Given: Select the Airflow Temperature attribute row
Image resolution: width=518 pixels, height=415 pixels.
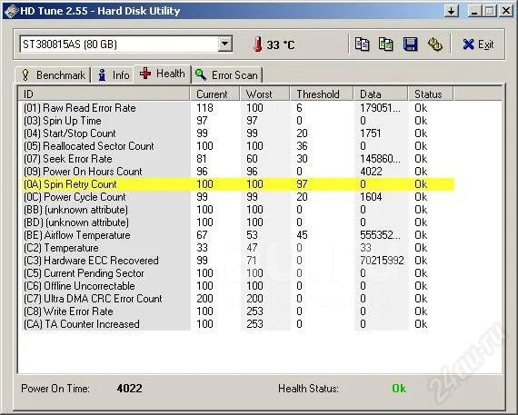Looking at the screenshot, I should (238, 235).
